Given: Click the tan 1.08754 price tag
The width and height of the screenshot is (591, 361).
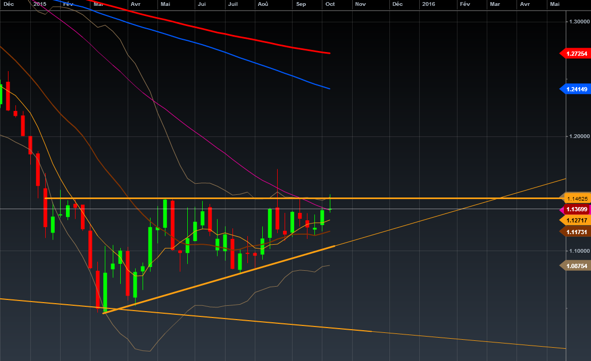Looking at the screenshot, I should (577, 265).
